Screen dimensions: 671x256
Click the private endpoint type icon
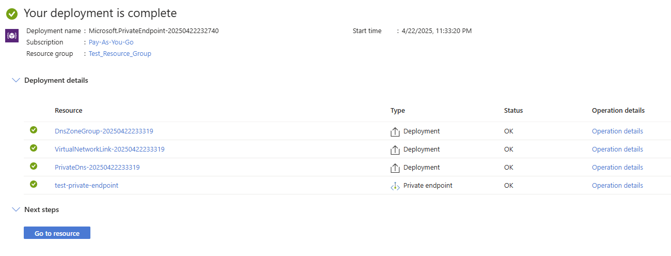pos(395,186)
